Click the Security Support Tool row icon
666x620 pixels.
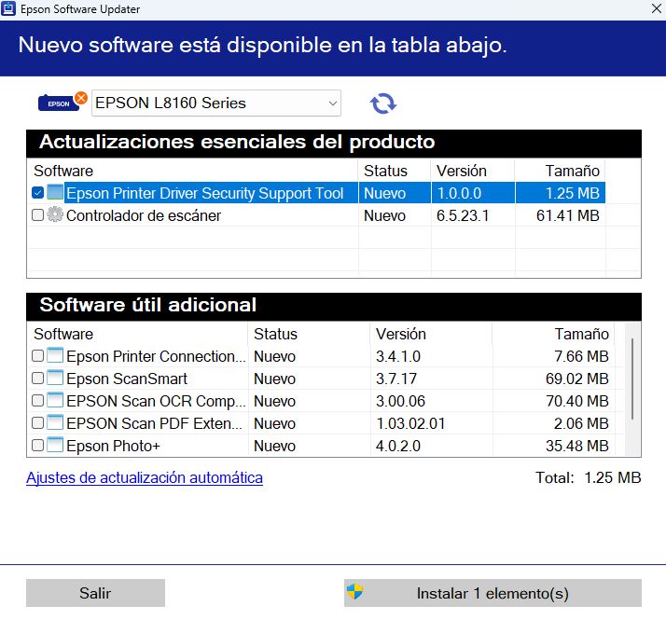coord(55,192)
